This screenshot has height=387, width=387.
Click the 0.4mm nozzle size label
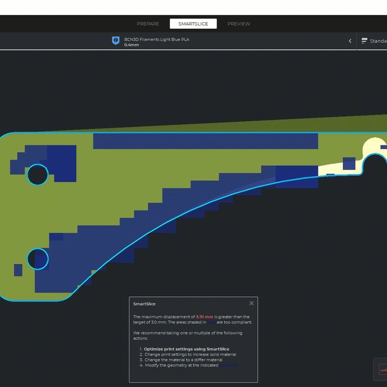(x=132, y=45)
